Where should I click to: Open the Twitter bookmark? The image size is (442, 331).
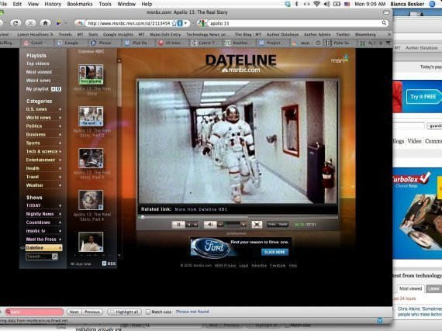click(x=343, y=34)
